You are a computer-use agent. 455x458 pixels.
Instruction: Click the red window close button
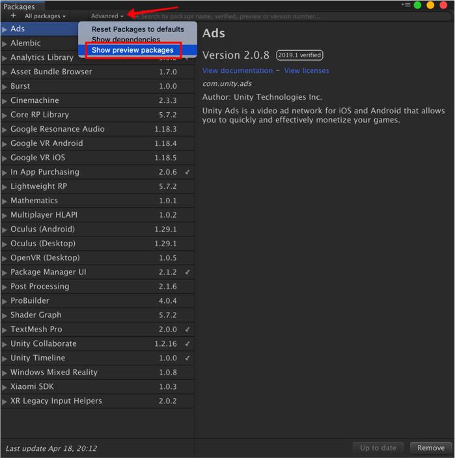tap(443, 5)
